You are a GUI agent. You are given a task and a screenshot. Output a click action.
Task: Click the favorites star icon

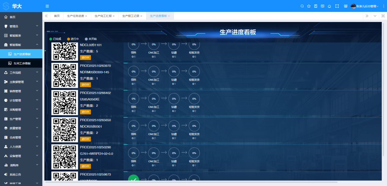pyautogui.click(x=309, y=6)
